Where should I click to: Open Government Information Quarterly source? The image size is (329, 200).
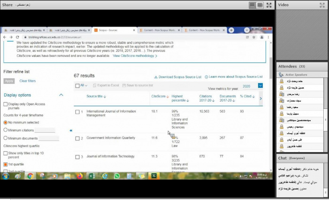tap(111, 138)
